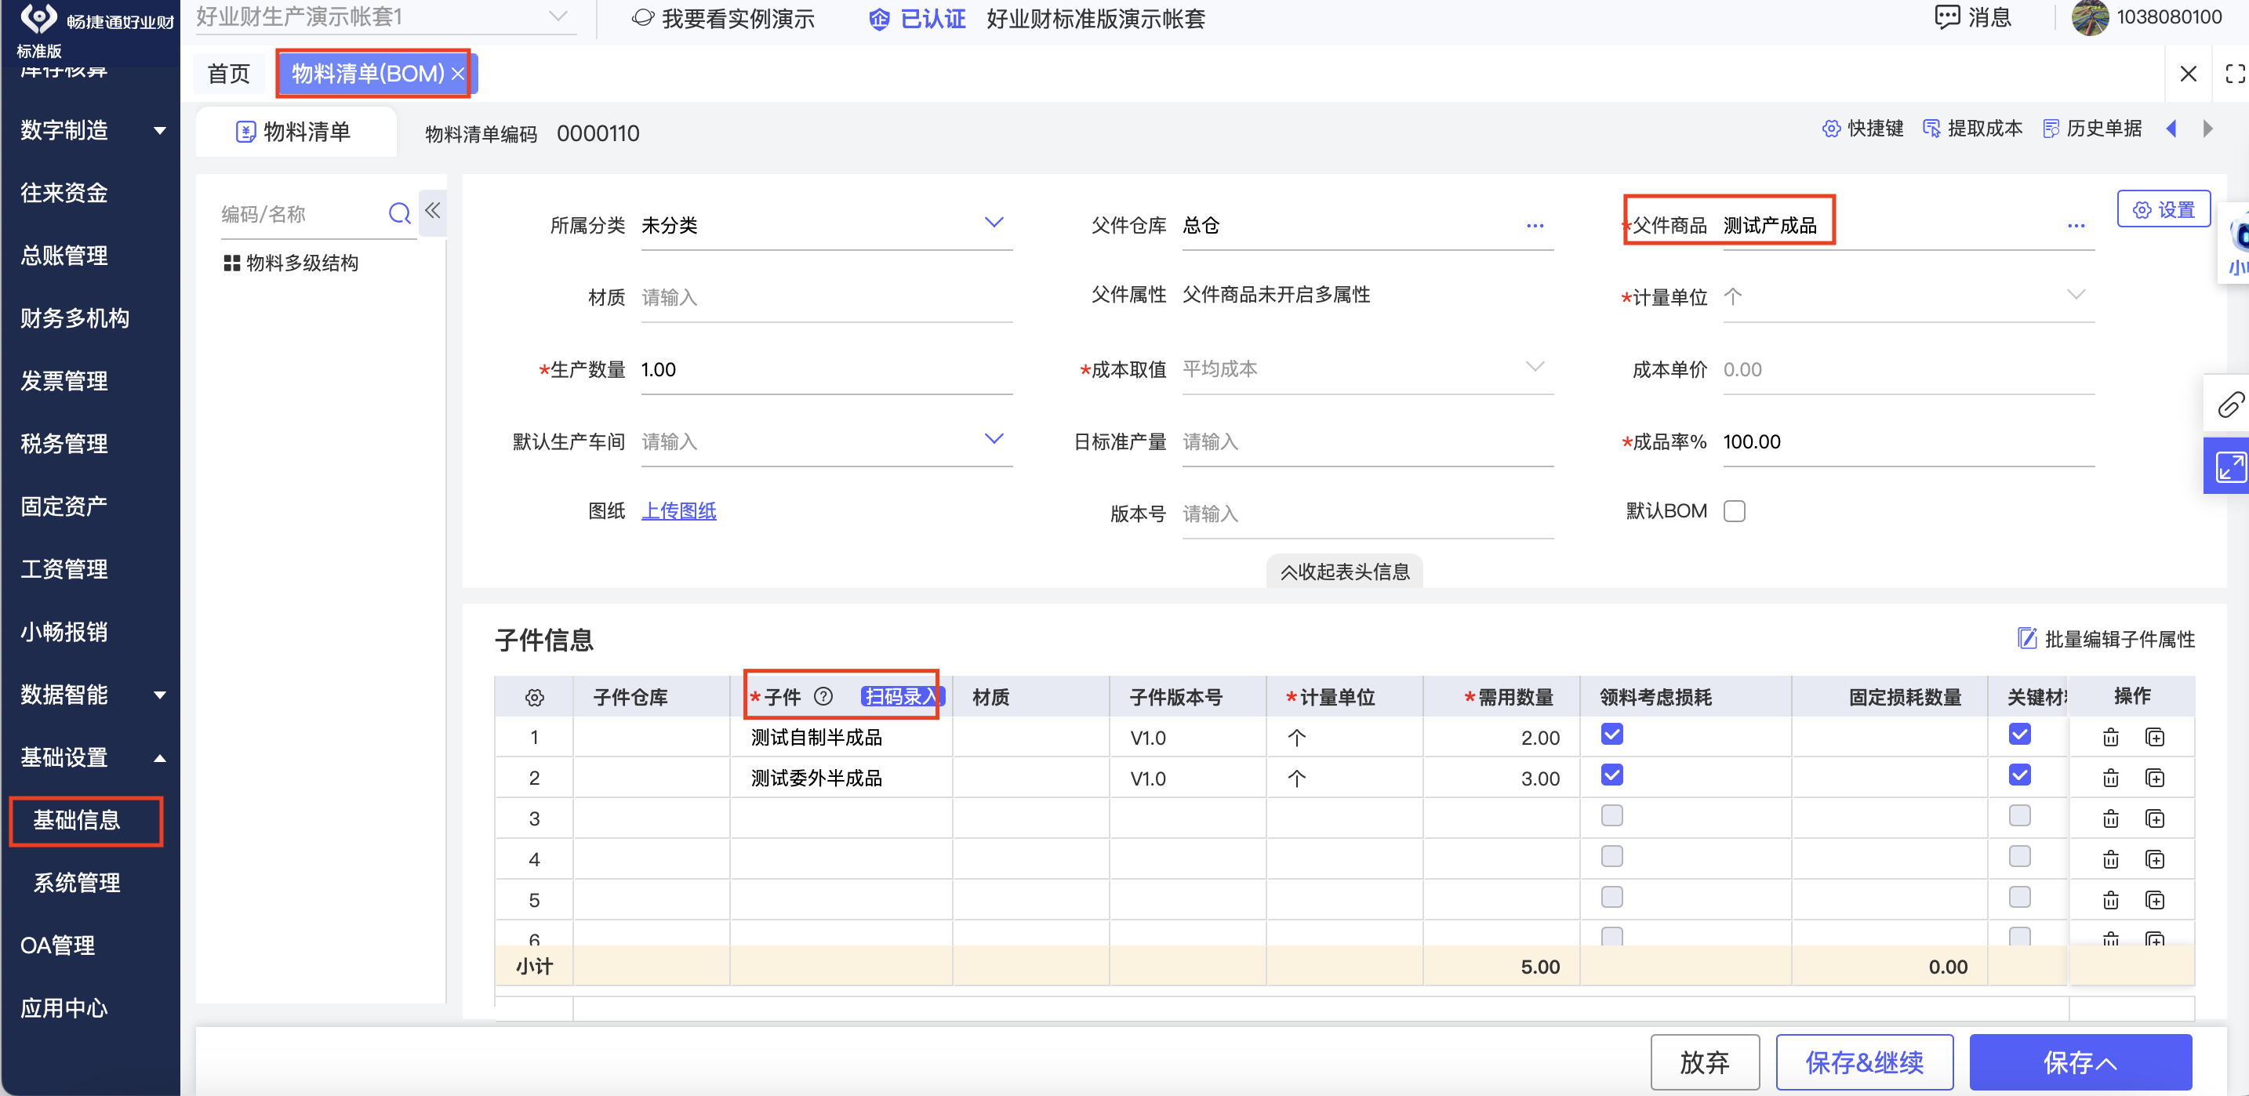
Task: Collapse the left panel with the double-chevron icon
Action: (432, 210)
